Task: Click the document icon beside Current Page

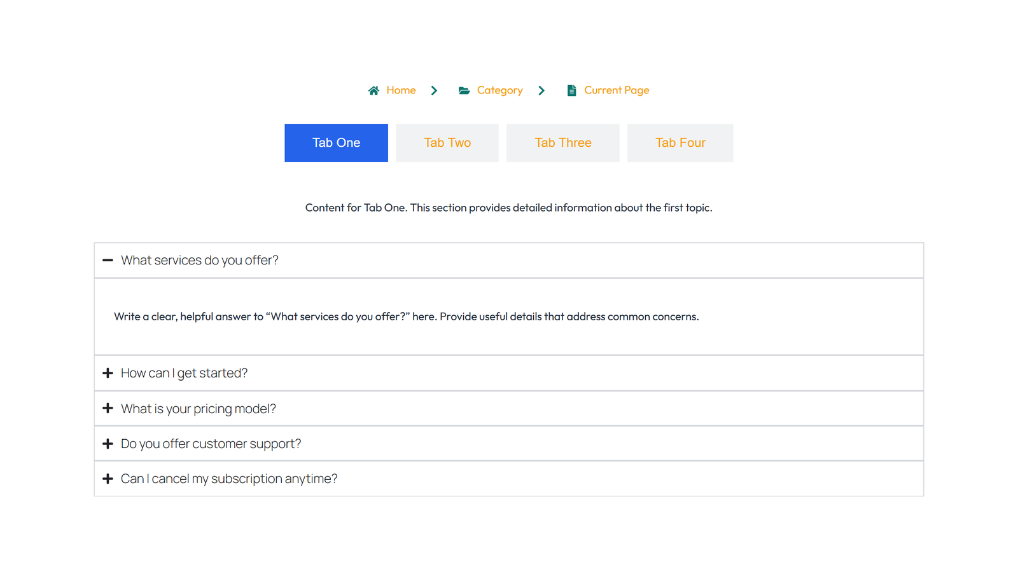Action: pyautogui.click(x=572, y=90)
